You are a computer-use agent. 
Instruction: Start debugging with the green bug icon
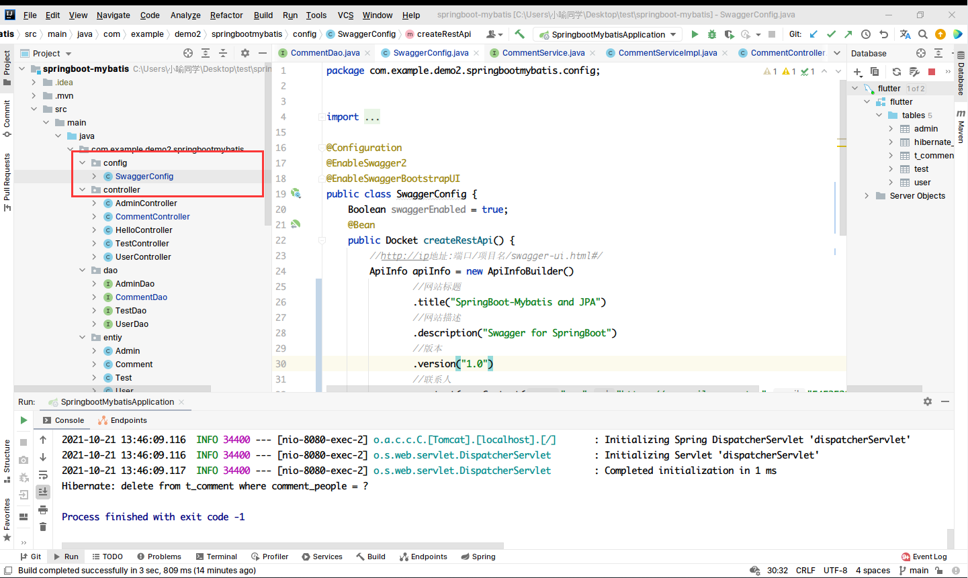712,34
